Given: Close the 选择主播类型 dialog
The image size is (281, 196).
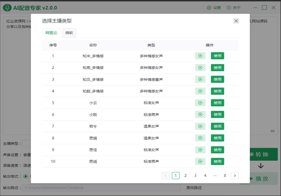Looking at the screenshot, I should (x=236, y=21).
